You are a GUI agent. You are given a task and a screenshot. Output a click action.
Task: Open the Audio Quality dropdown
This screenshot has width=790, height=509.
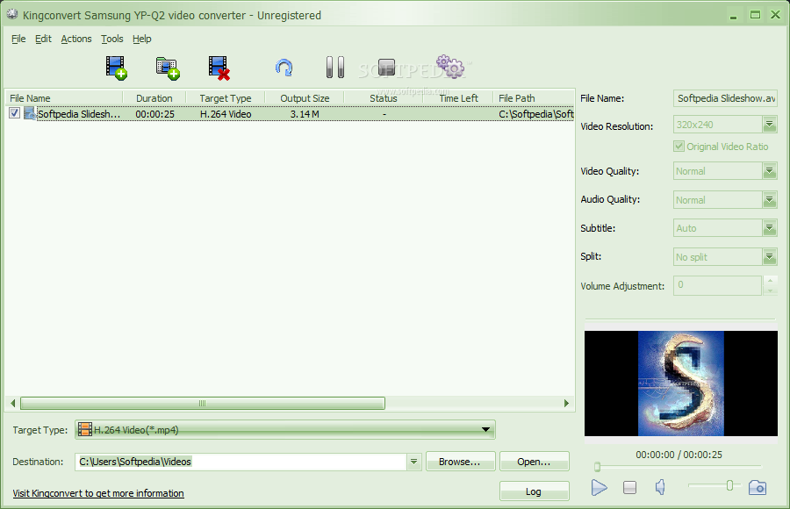pyautogui.click(x=769, y=199)
